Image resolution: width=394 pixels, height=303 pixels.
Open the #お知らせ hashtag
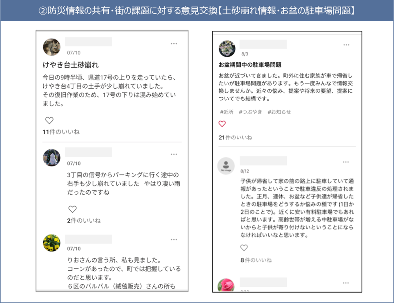click(x=279, y=112)
